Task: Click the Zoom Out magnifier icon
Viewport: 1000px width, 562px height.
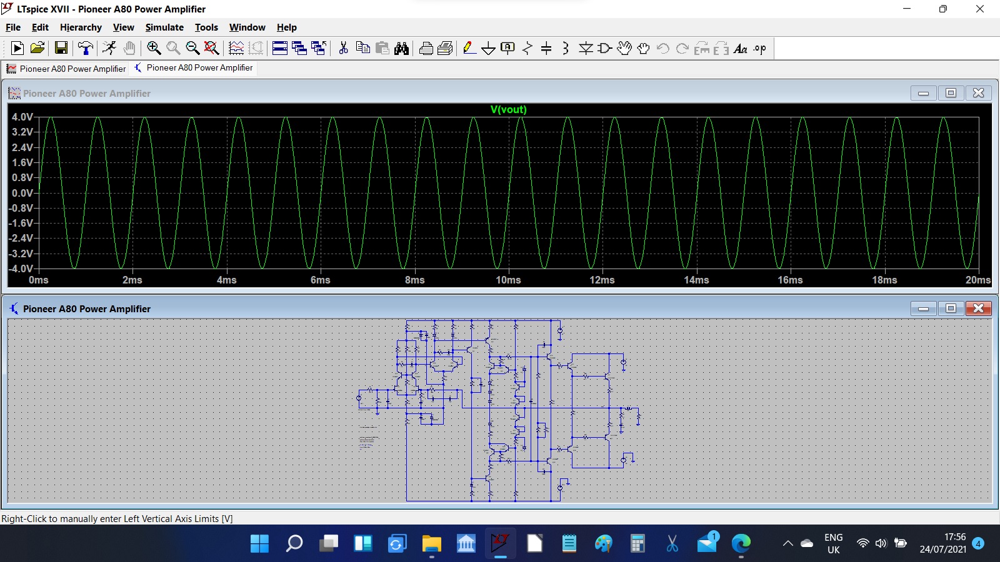Action: (x=192, y=48)
